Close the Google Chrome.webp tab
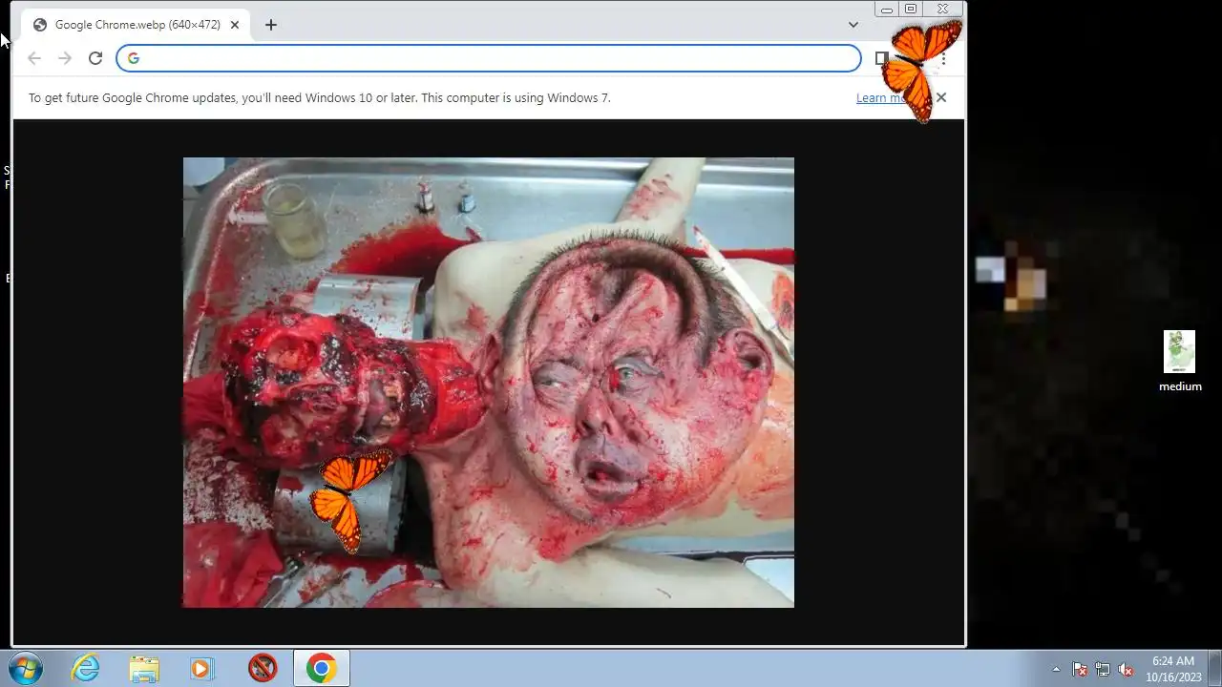 click(235, 25)
